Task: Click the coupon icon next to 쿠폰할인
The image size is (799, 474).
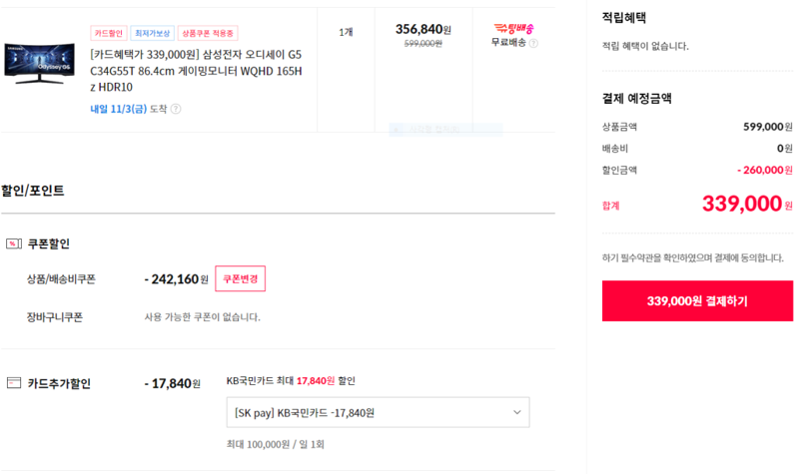Action: (14, 243)
